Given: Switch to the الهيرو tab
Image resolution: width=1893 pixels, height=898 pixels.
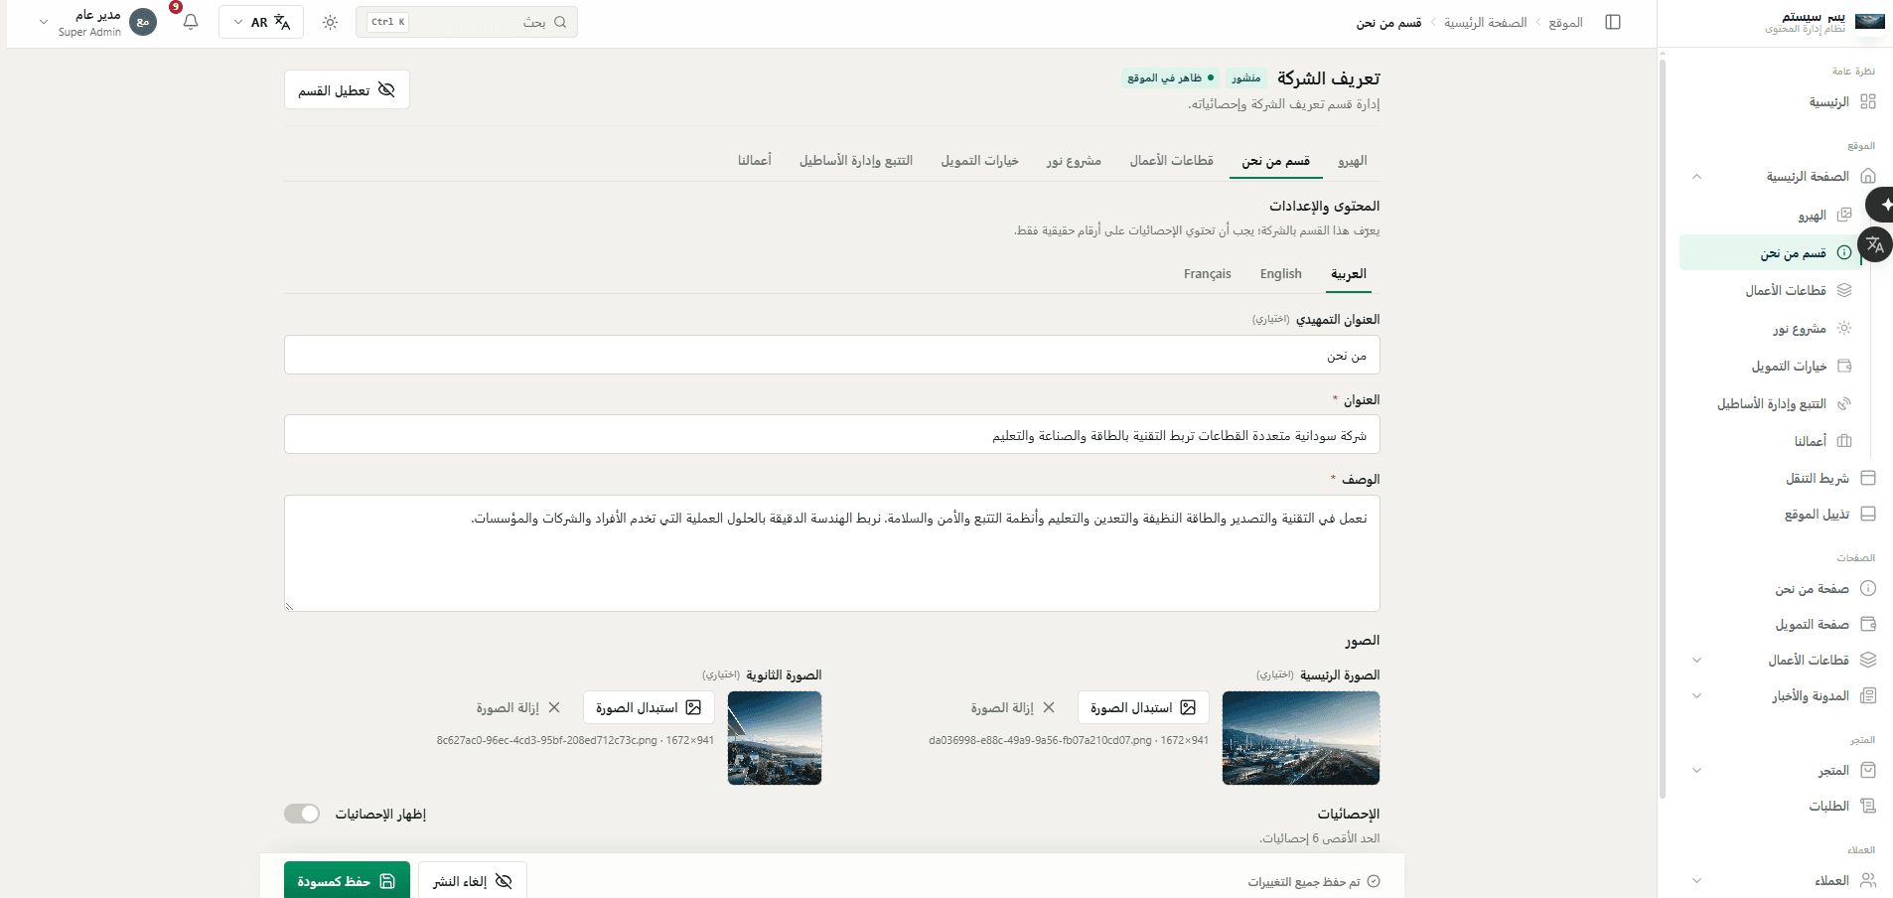Looking at the screenshot, I should coord(1352,161).
